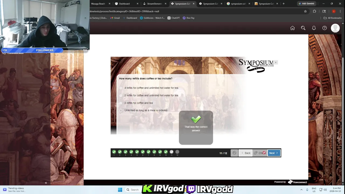Screen dimensions: 345x194
Task: Open the user profile avatar
Action: pos(335,28)
